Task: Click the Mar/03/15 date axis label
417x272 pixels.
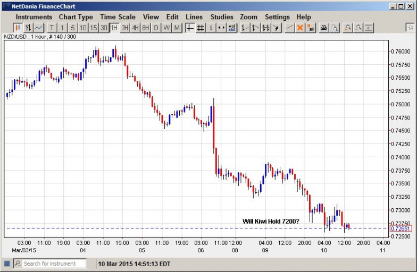Action: point(23,250)
